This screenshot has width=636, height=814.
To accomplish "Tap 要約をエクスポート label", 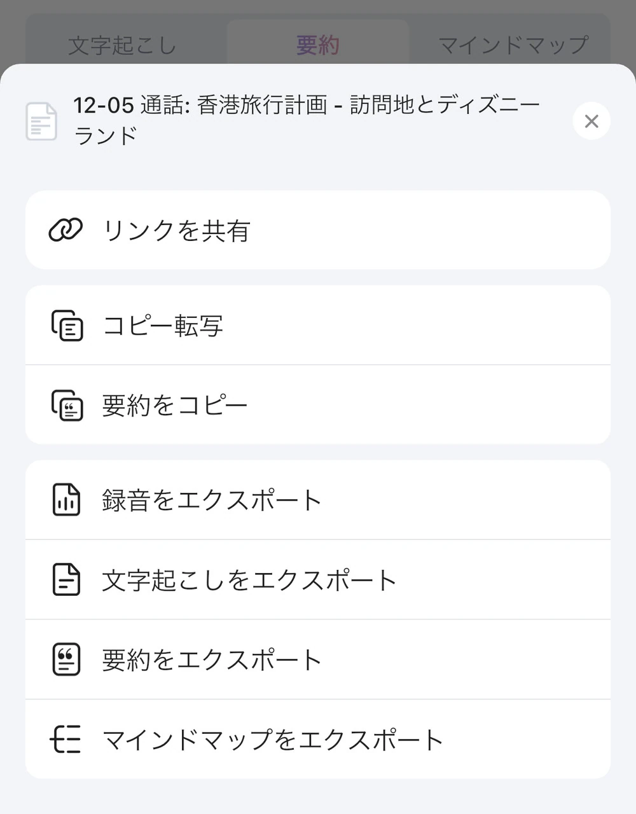I will (212, 660).
